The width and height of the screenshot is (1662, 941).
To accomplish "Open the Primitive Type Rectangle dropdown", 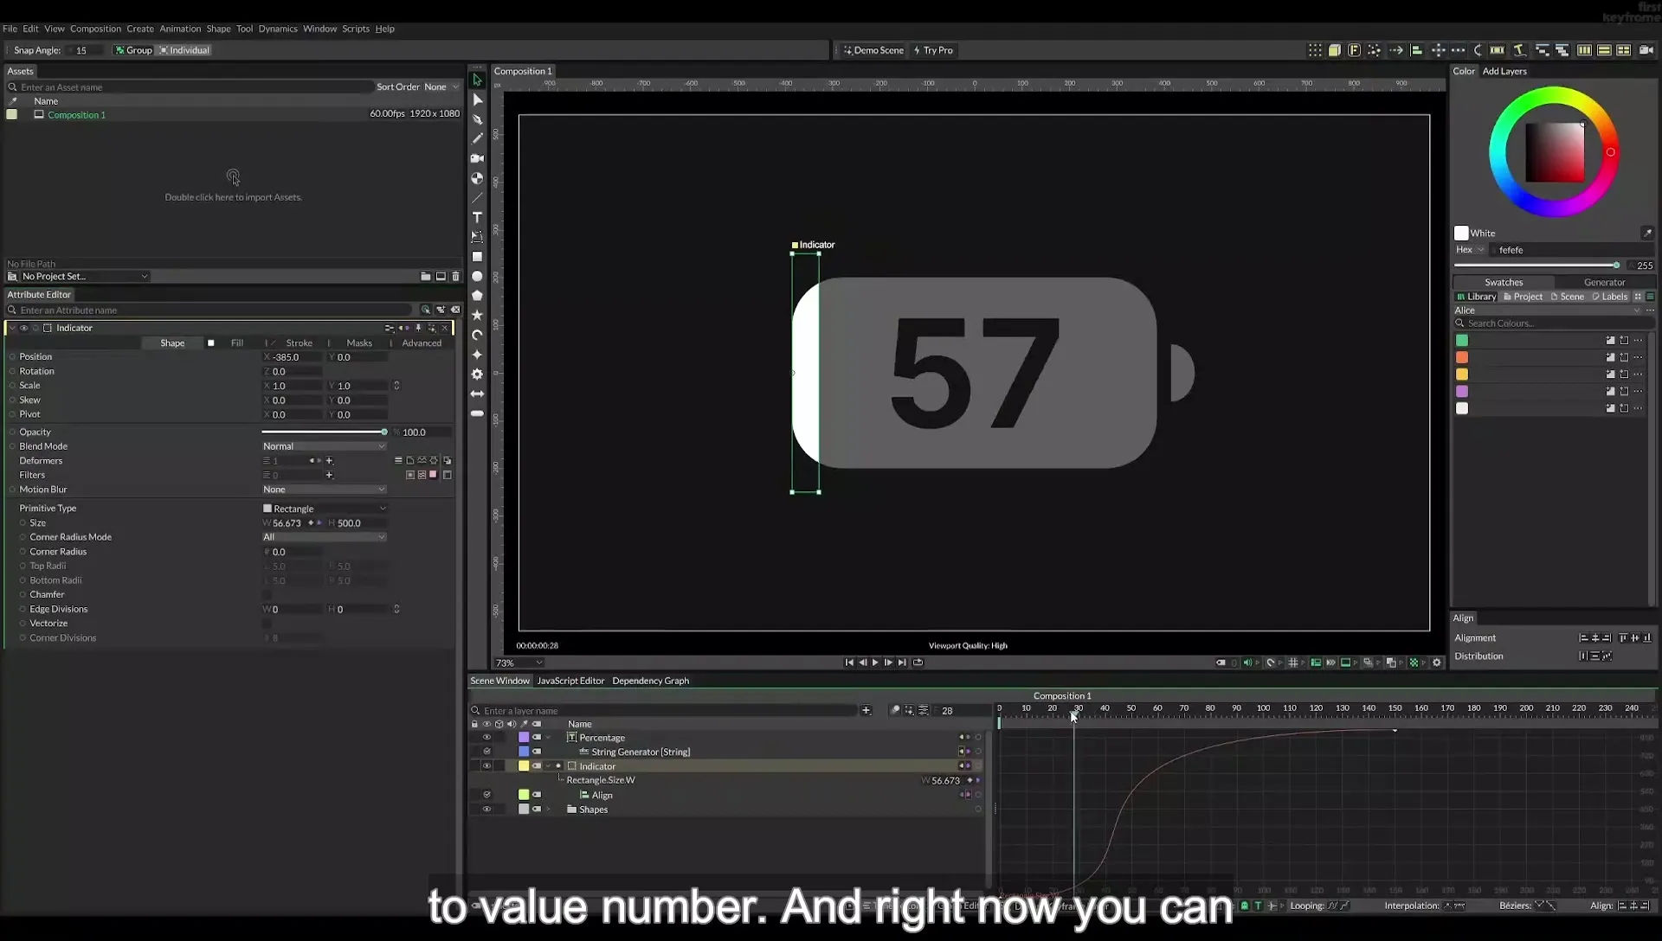I will point(324,509).
